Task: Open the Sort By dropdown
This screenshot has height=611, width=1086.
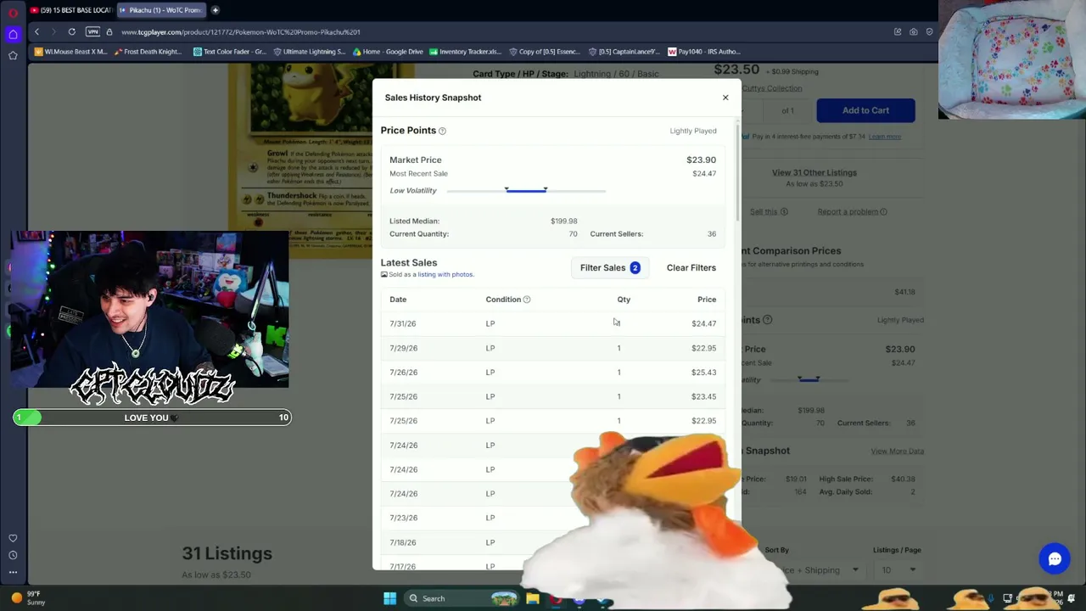Action: [814, 570]
